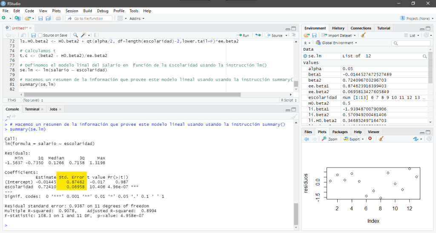Image resolution: width=436 pixels, height=233 pixels.
Task: Click the code tools magic wand icon
Action: click(x=84, y=35)
